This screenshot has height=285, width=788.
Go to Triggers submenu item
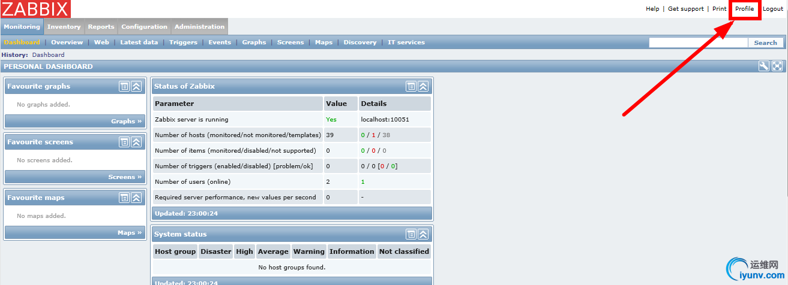tap(183, 43)
